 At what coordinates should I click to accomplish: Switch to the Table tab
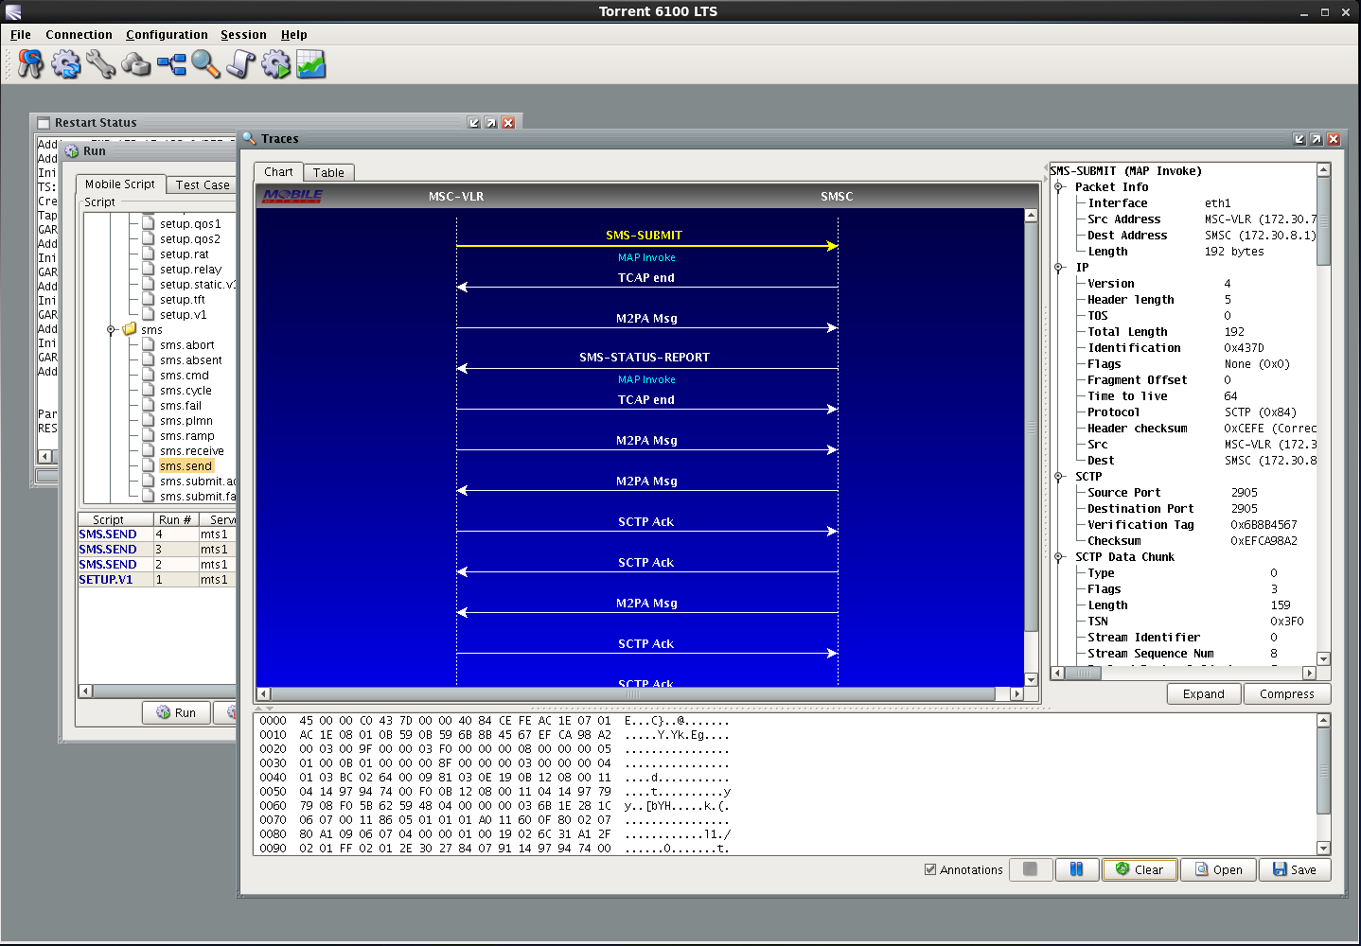pos(328,173)
